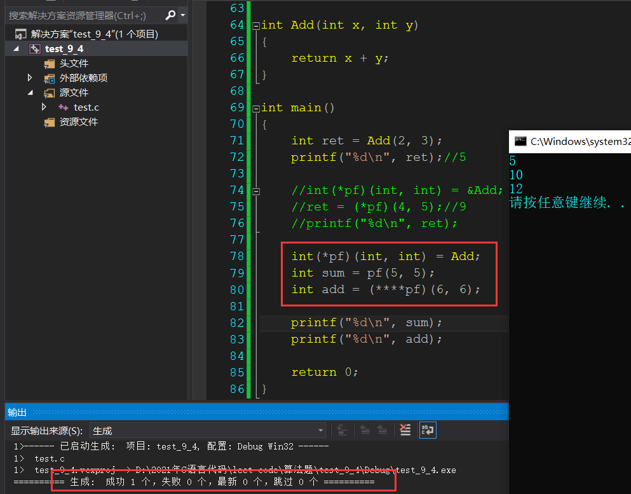Image resolution: width=631 pixels, height=494 pixels.
Task: Focus the Solution Explorer search field
Action: [x=86, y=16]
